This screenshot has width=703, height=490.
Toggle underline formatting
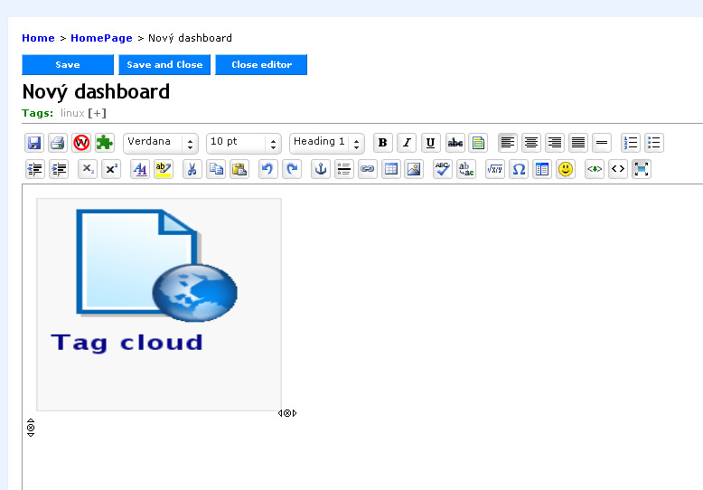(430, 143)
